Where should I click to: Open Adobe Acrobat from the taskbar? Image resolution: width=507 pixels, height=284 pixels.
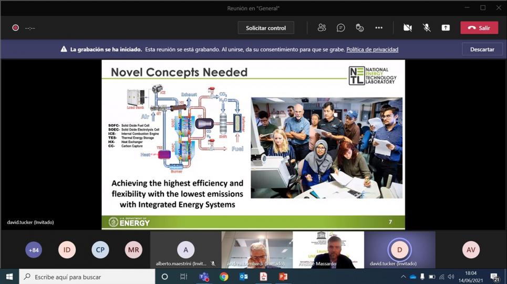263,277
